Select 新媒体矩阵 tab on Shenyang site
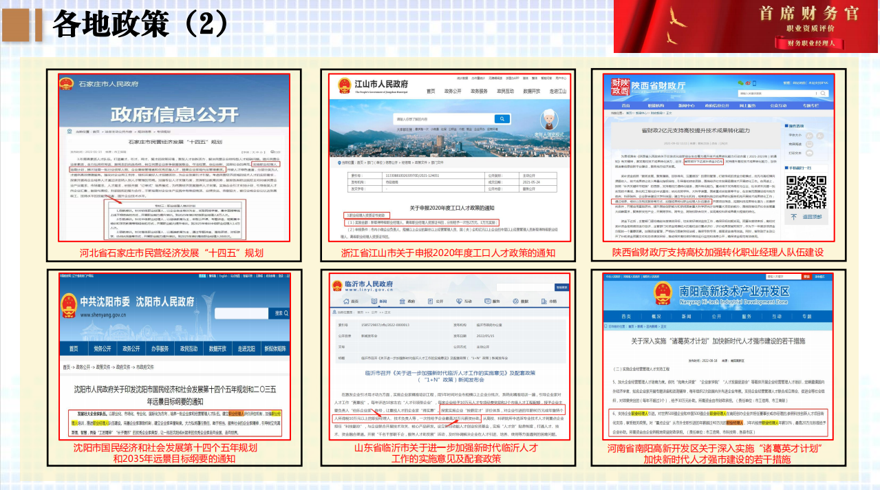The image size is (880, 490). [275, 348]
